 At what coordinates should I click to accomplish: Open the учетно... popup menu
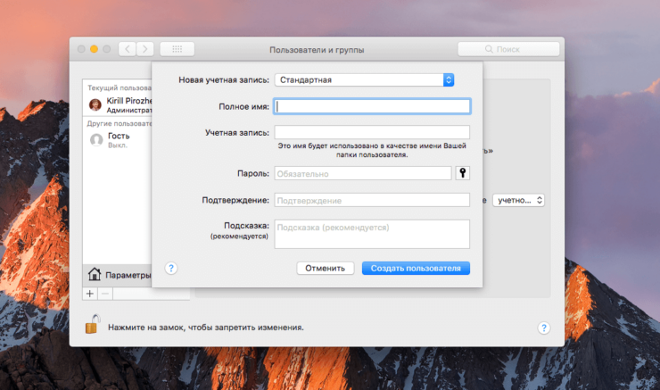click(x=519, y=201)
